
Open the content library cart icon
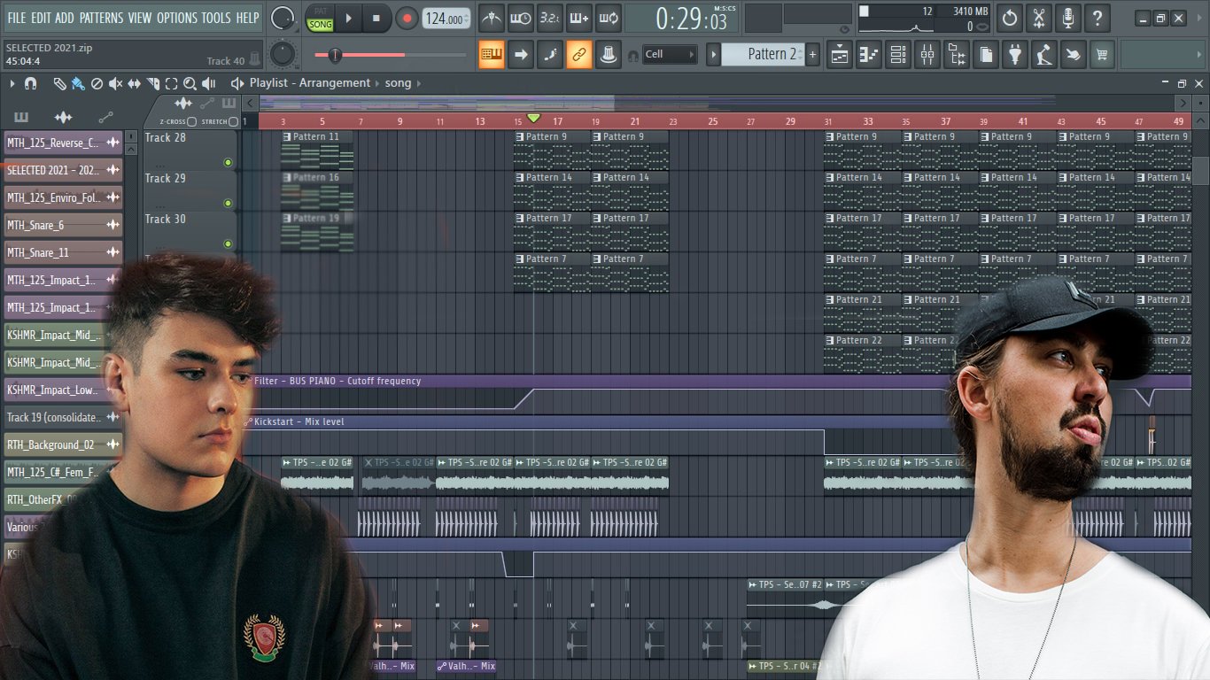point(1103,54)
